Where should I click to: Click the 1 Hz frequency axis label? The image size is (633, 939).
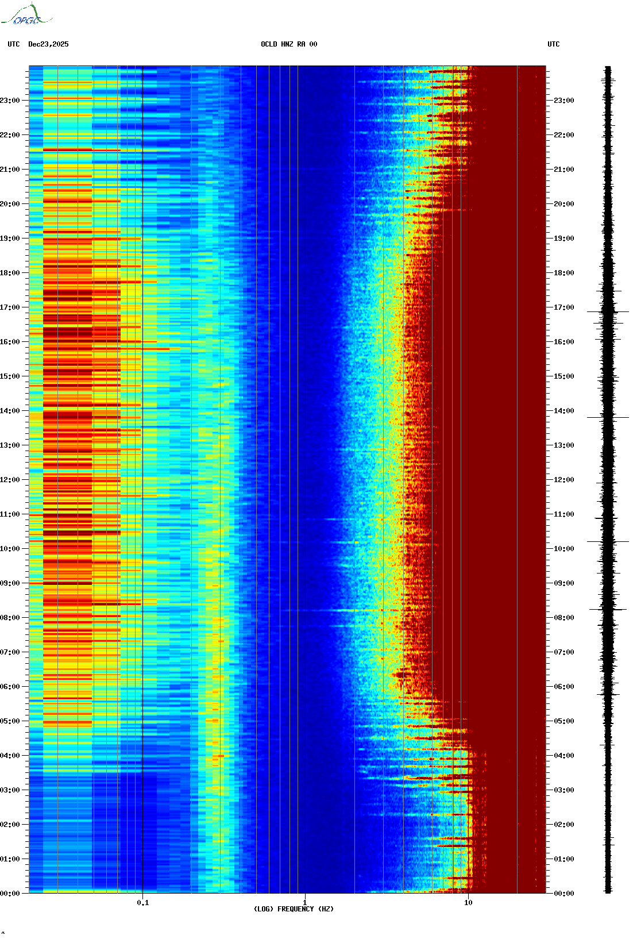point(305,902)
